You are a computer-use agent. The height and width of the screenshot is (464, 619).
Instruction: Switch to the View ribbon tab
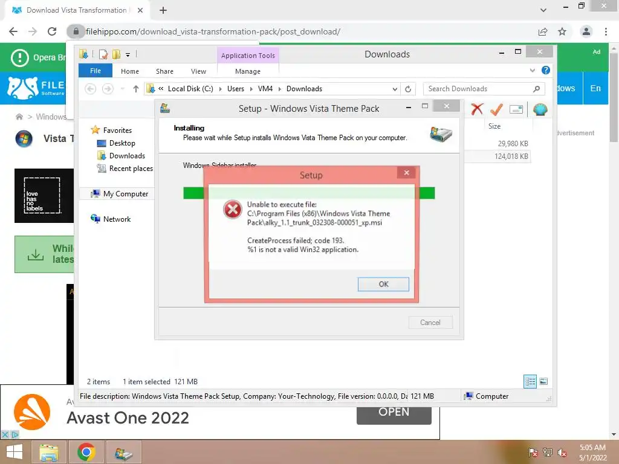point(198,71)
